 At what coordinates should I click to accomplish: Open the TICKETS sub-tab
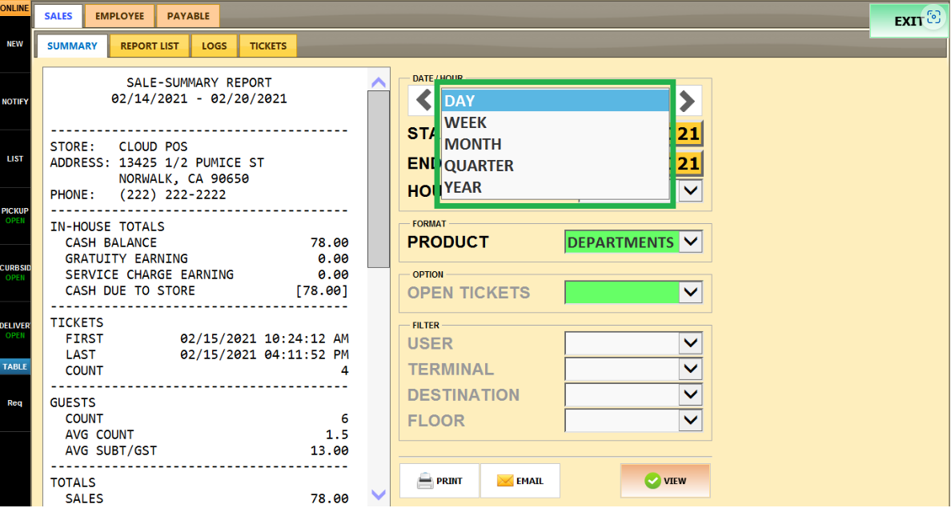[x=268, y=46]
